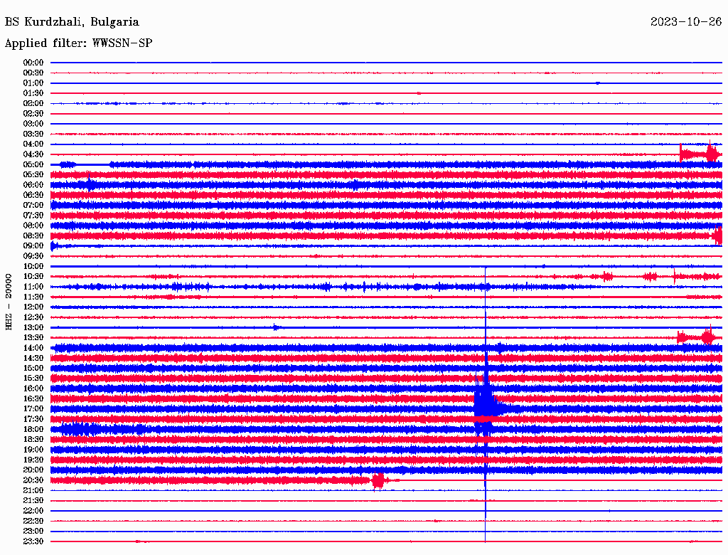Click the 02:00 time label
The image size is (728, 555).
33,103
